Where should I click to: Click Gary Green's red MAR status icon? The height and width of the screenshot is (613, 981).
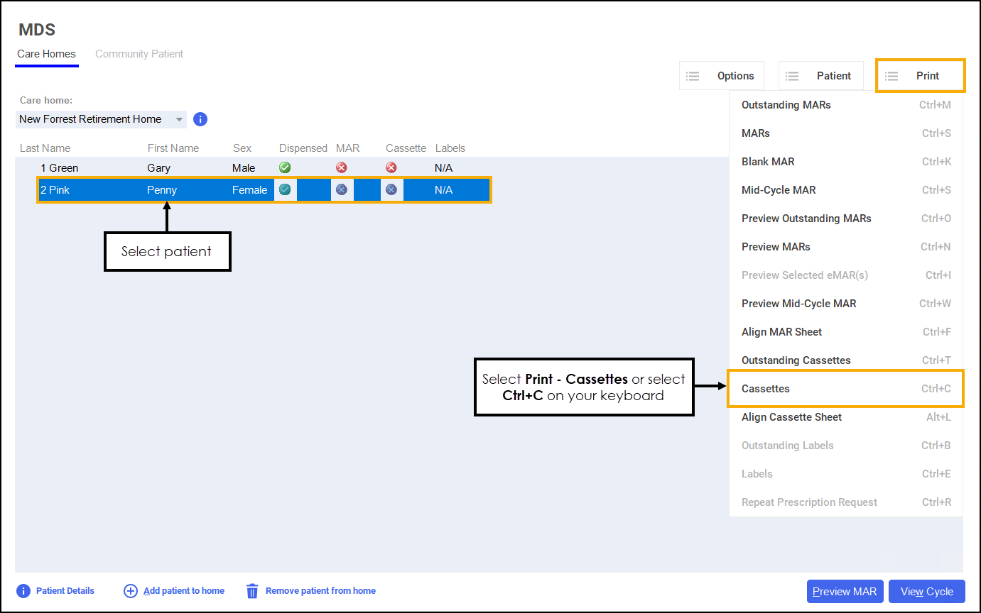pos(342,168)
